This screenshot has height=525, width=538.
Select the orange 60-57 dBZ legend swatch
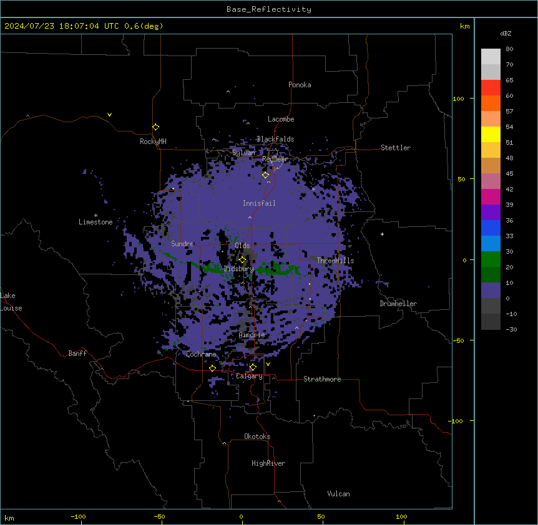(x=491, y=103)
